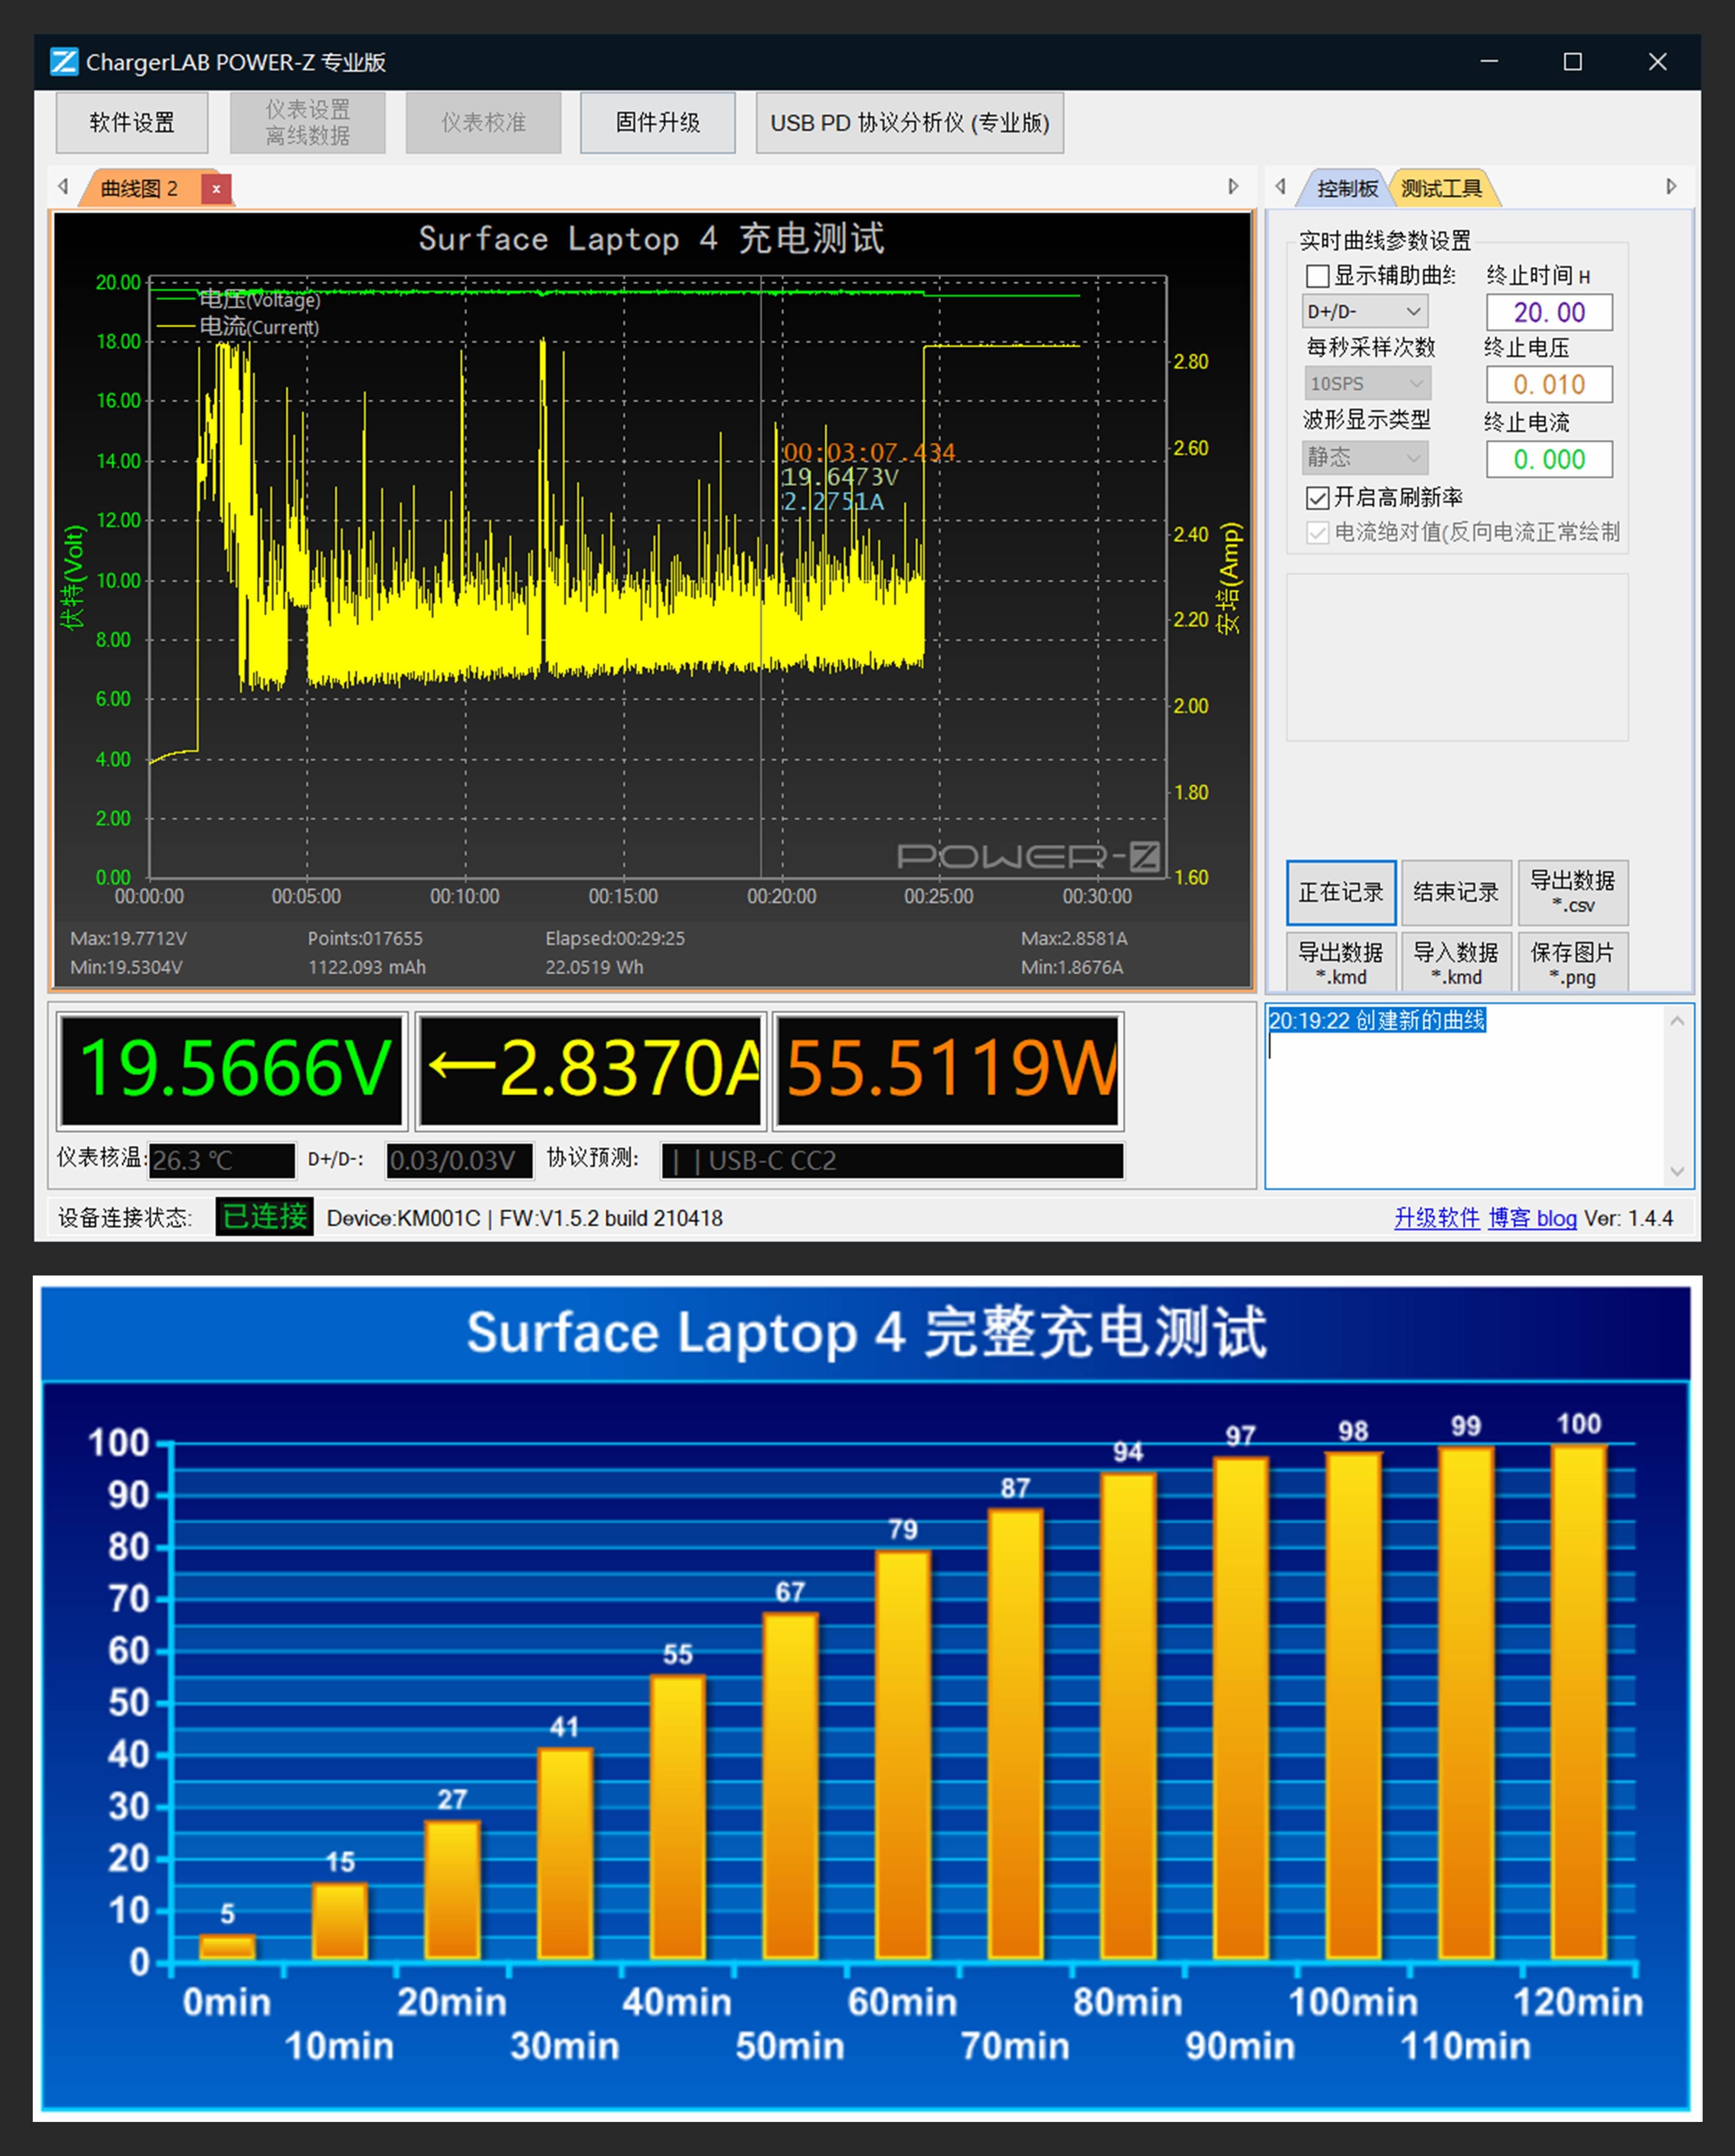The height and width of the screenshot is (2156, 1735).
Task: Export data as *.kmd
Action: point(1341,962)
